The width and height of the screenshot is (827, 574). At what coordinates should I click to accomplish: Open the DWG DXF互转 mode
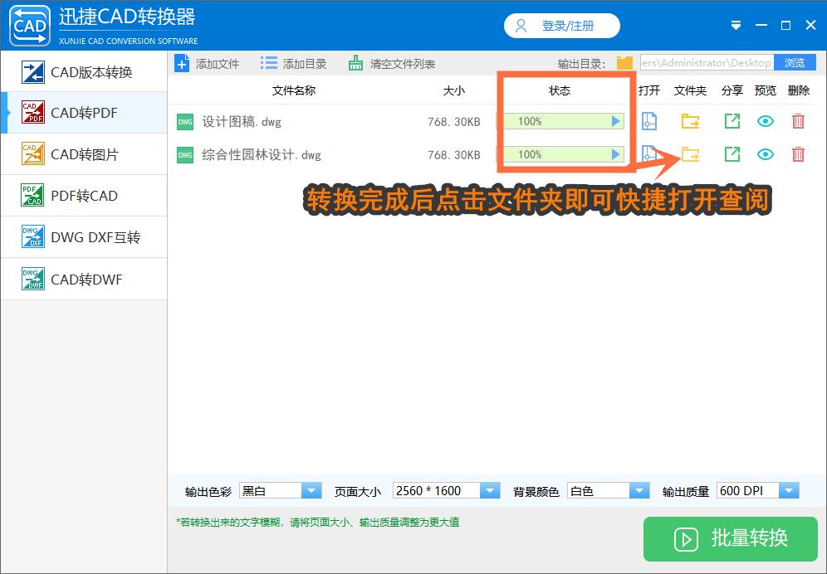click(84, 237)
